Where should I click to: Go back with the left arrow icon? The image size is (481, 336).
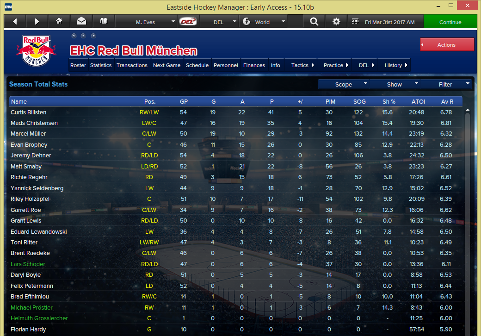[x=15, y=22]
